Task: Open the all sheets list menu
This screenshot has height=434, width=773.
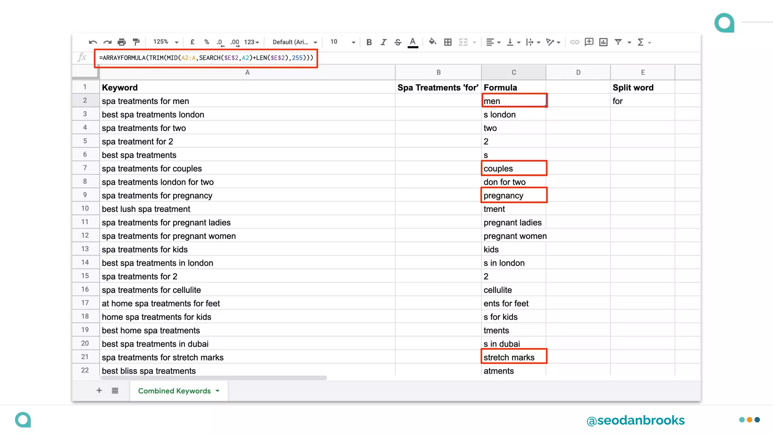Action: pyautogui.click(x=115, y=391)
